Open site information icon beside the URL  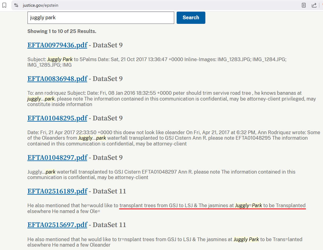(17, 5)
